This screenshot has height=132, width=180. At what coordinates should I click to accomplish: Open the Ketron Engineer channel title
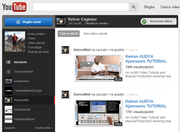(x=83, y=19)
